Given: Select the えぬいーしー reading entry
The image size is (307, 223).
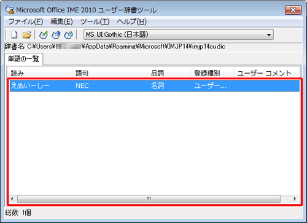Looking at the screenshot, I should click(30, 85).
